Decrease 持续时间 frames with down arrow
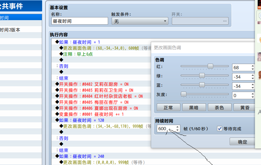Viewport: 261px width, 165px height. click(x=177, y=130)
